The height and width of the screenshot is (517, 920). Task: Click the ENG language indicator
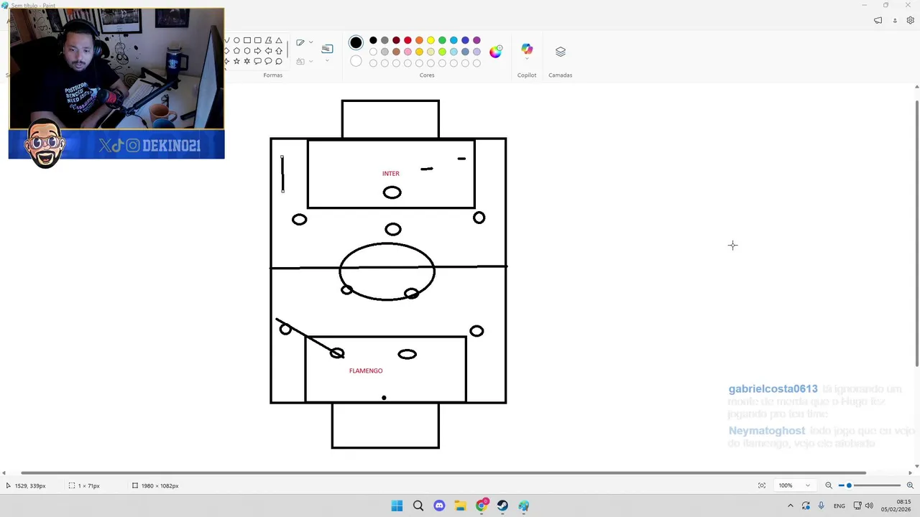coord(839,506)
